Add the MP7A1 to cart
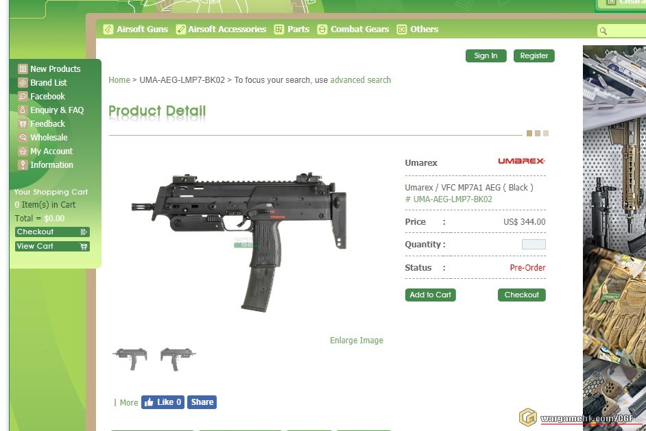The height and width of the screenshot is (431, 646). (x=430, y=295)
